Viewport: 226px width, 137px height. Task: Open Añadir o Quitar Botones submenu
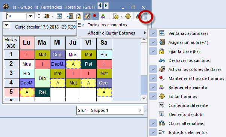pyautogui.click(x=112, y=33)
